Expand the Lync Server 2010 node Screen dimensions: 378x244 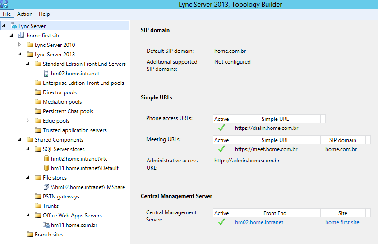[x=19, y=45]
